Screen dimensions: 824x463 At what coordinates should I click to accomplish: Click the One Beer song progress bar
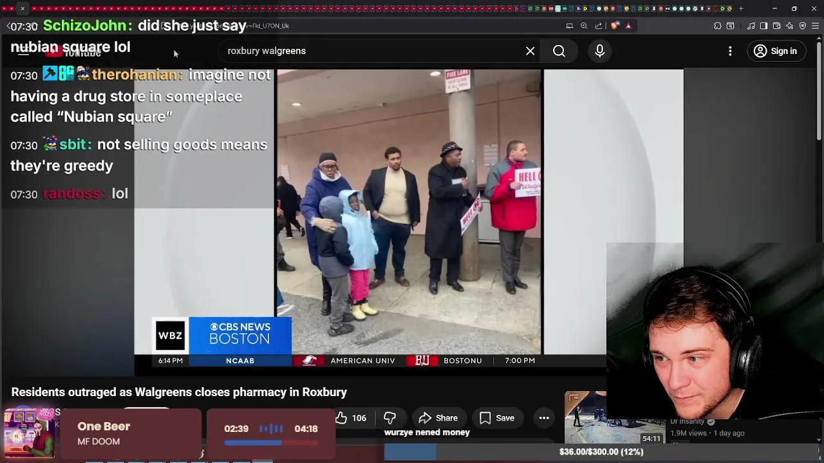271,442
